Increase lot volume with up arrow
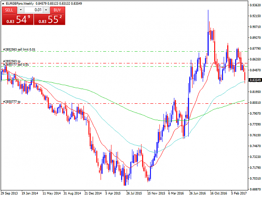 coord(46,10)
